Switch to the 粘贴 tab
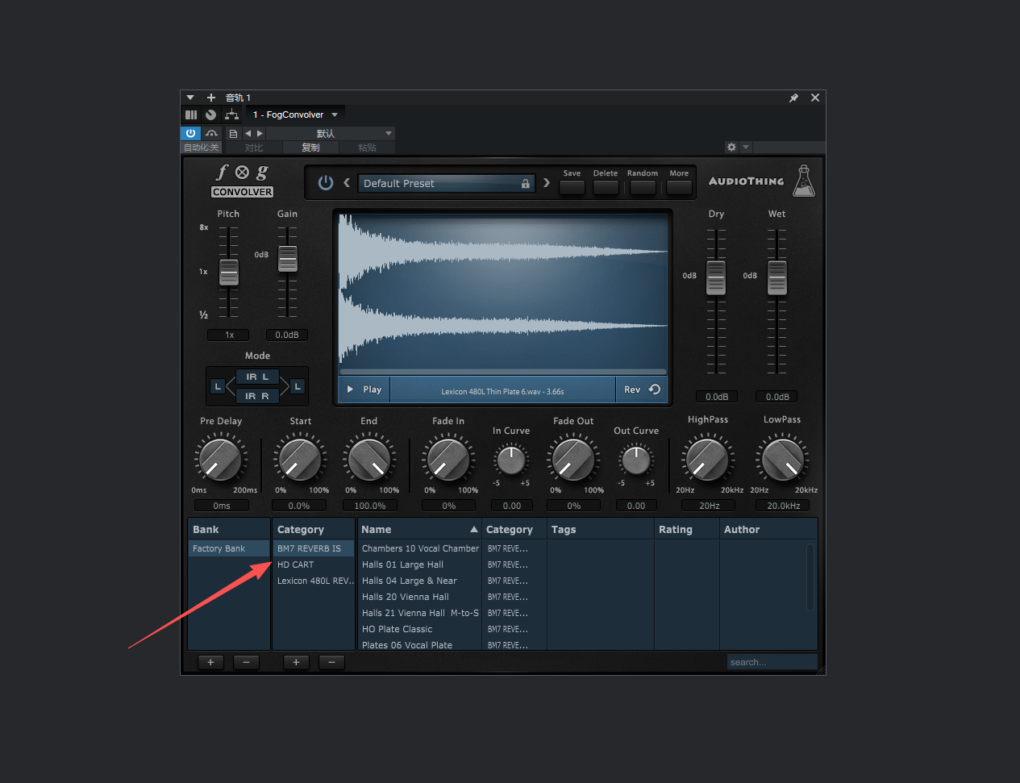The width and height of the screenshot is (1020, 783). (x=366, y=147)
